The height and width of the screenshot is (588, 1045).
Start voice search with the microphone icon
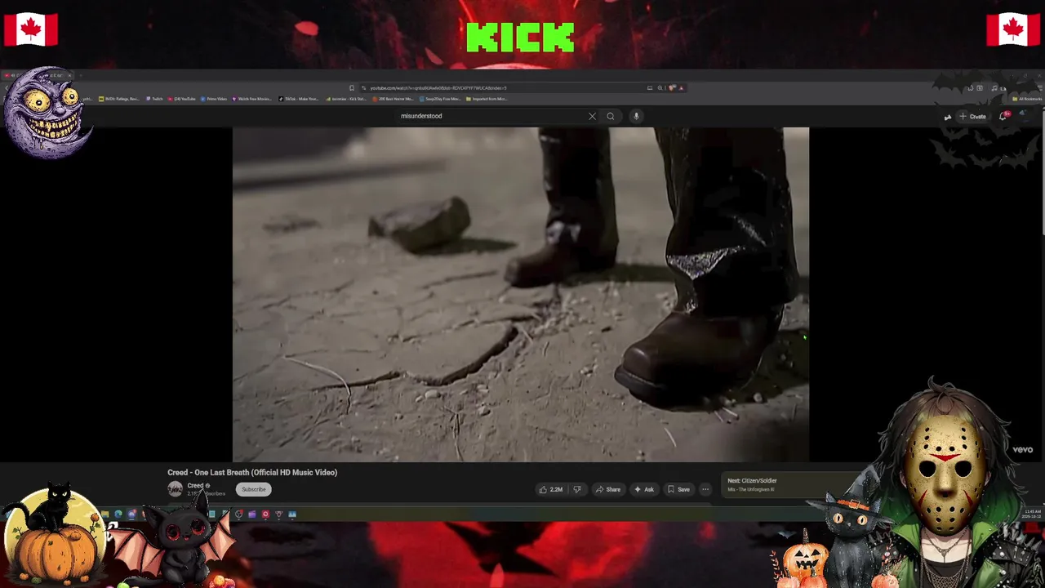tap(636, 116)
